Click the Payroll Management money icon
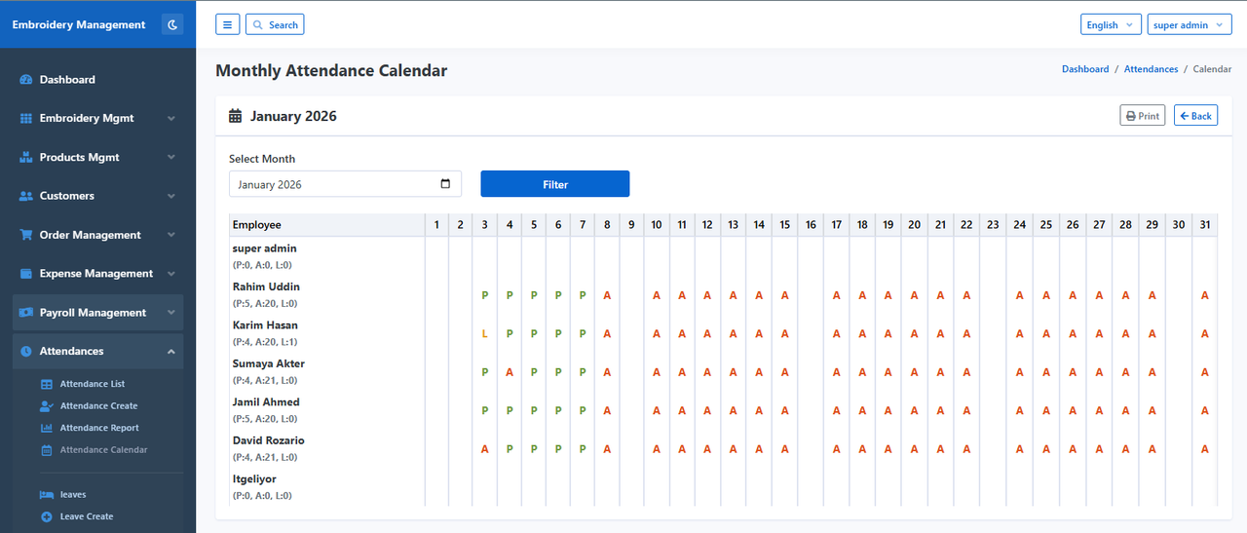Image resolution: width=1247 pixels, height=533 pixels. click(x=26, y=313)
